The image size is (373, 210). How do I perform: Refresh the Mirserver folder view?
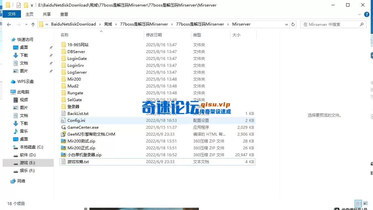point(292,24)
